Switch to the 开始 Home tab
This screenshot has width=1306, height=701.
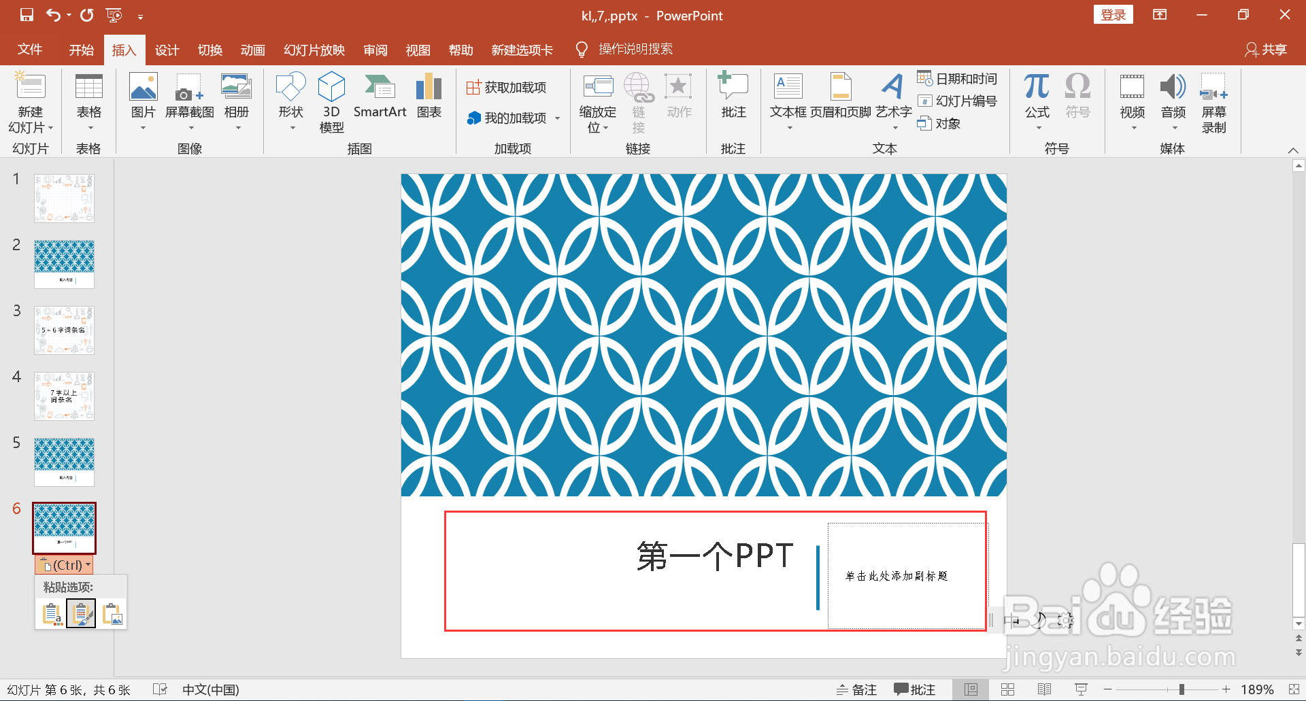(81, 50)
